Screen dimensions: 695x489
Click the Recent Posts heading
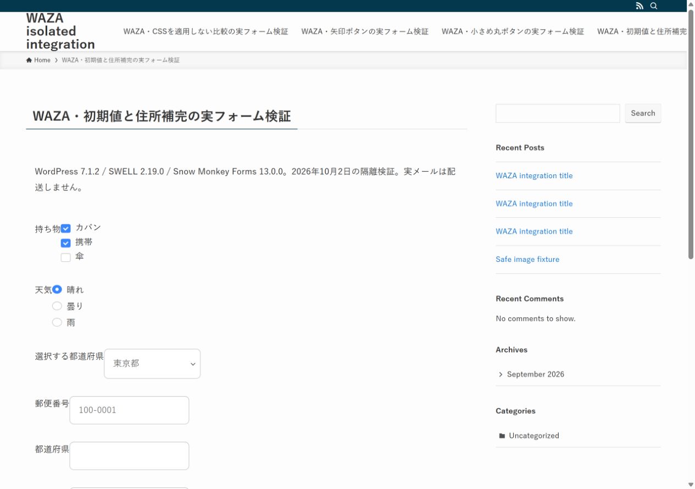520,148
